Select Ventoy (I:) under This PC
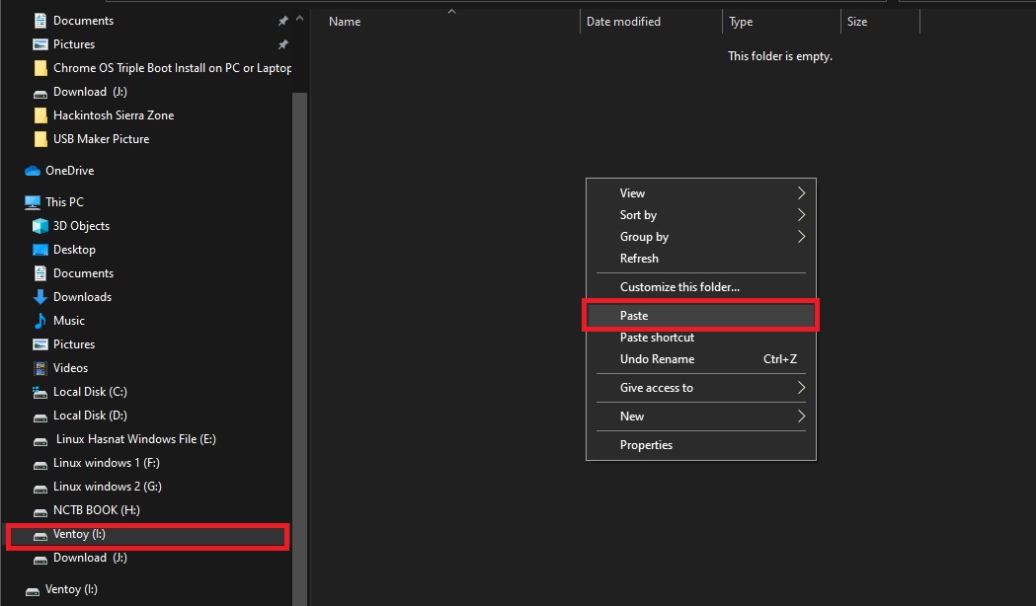This screenshot has width=1036, height=606. click(x=79, y=535)
